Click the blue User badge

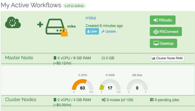[92, 31]
